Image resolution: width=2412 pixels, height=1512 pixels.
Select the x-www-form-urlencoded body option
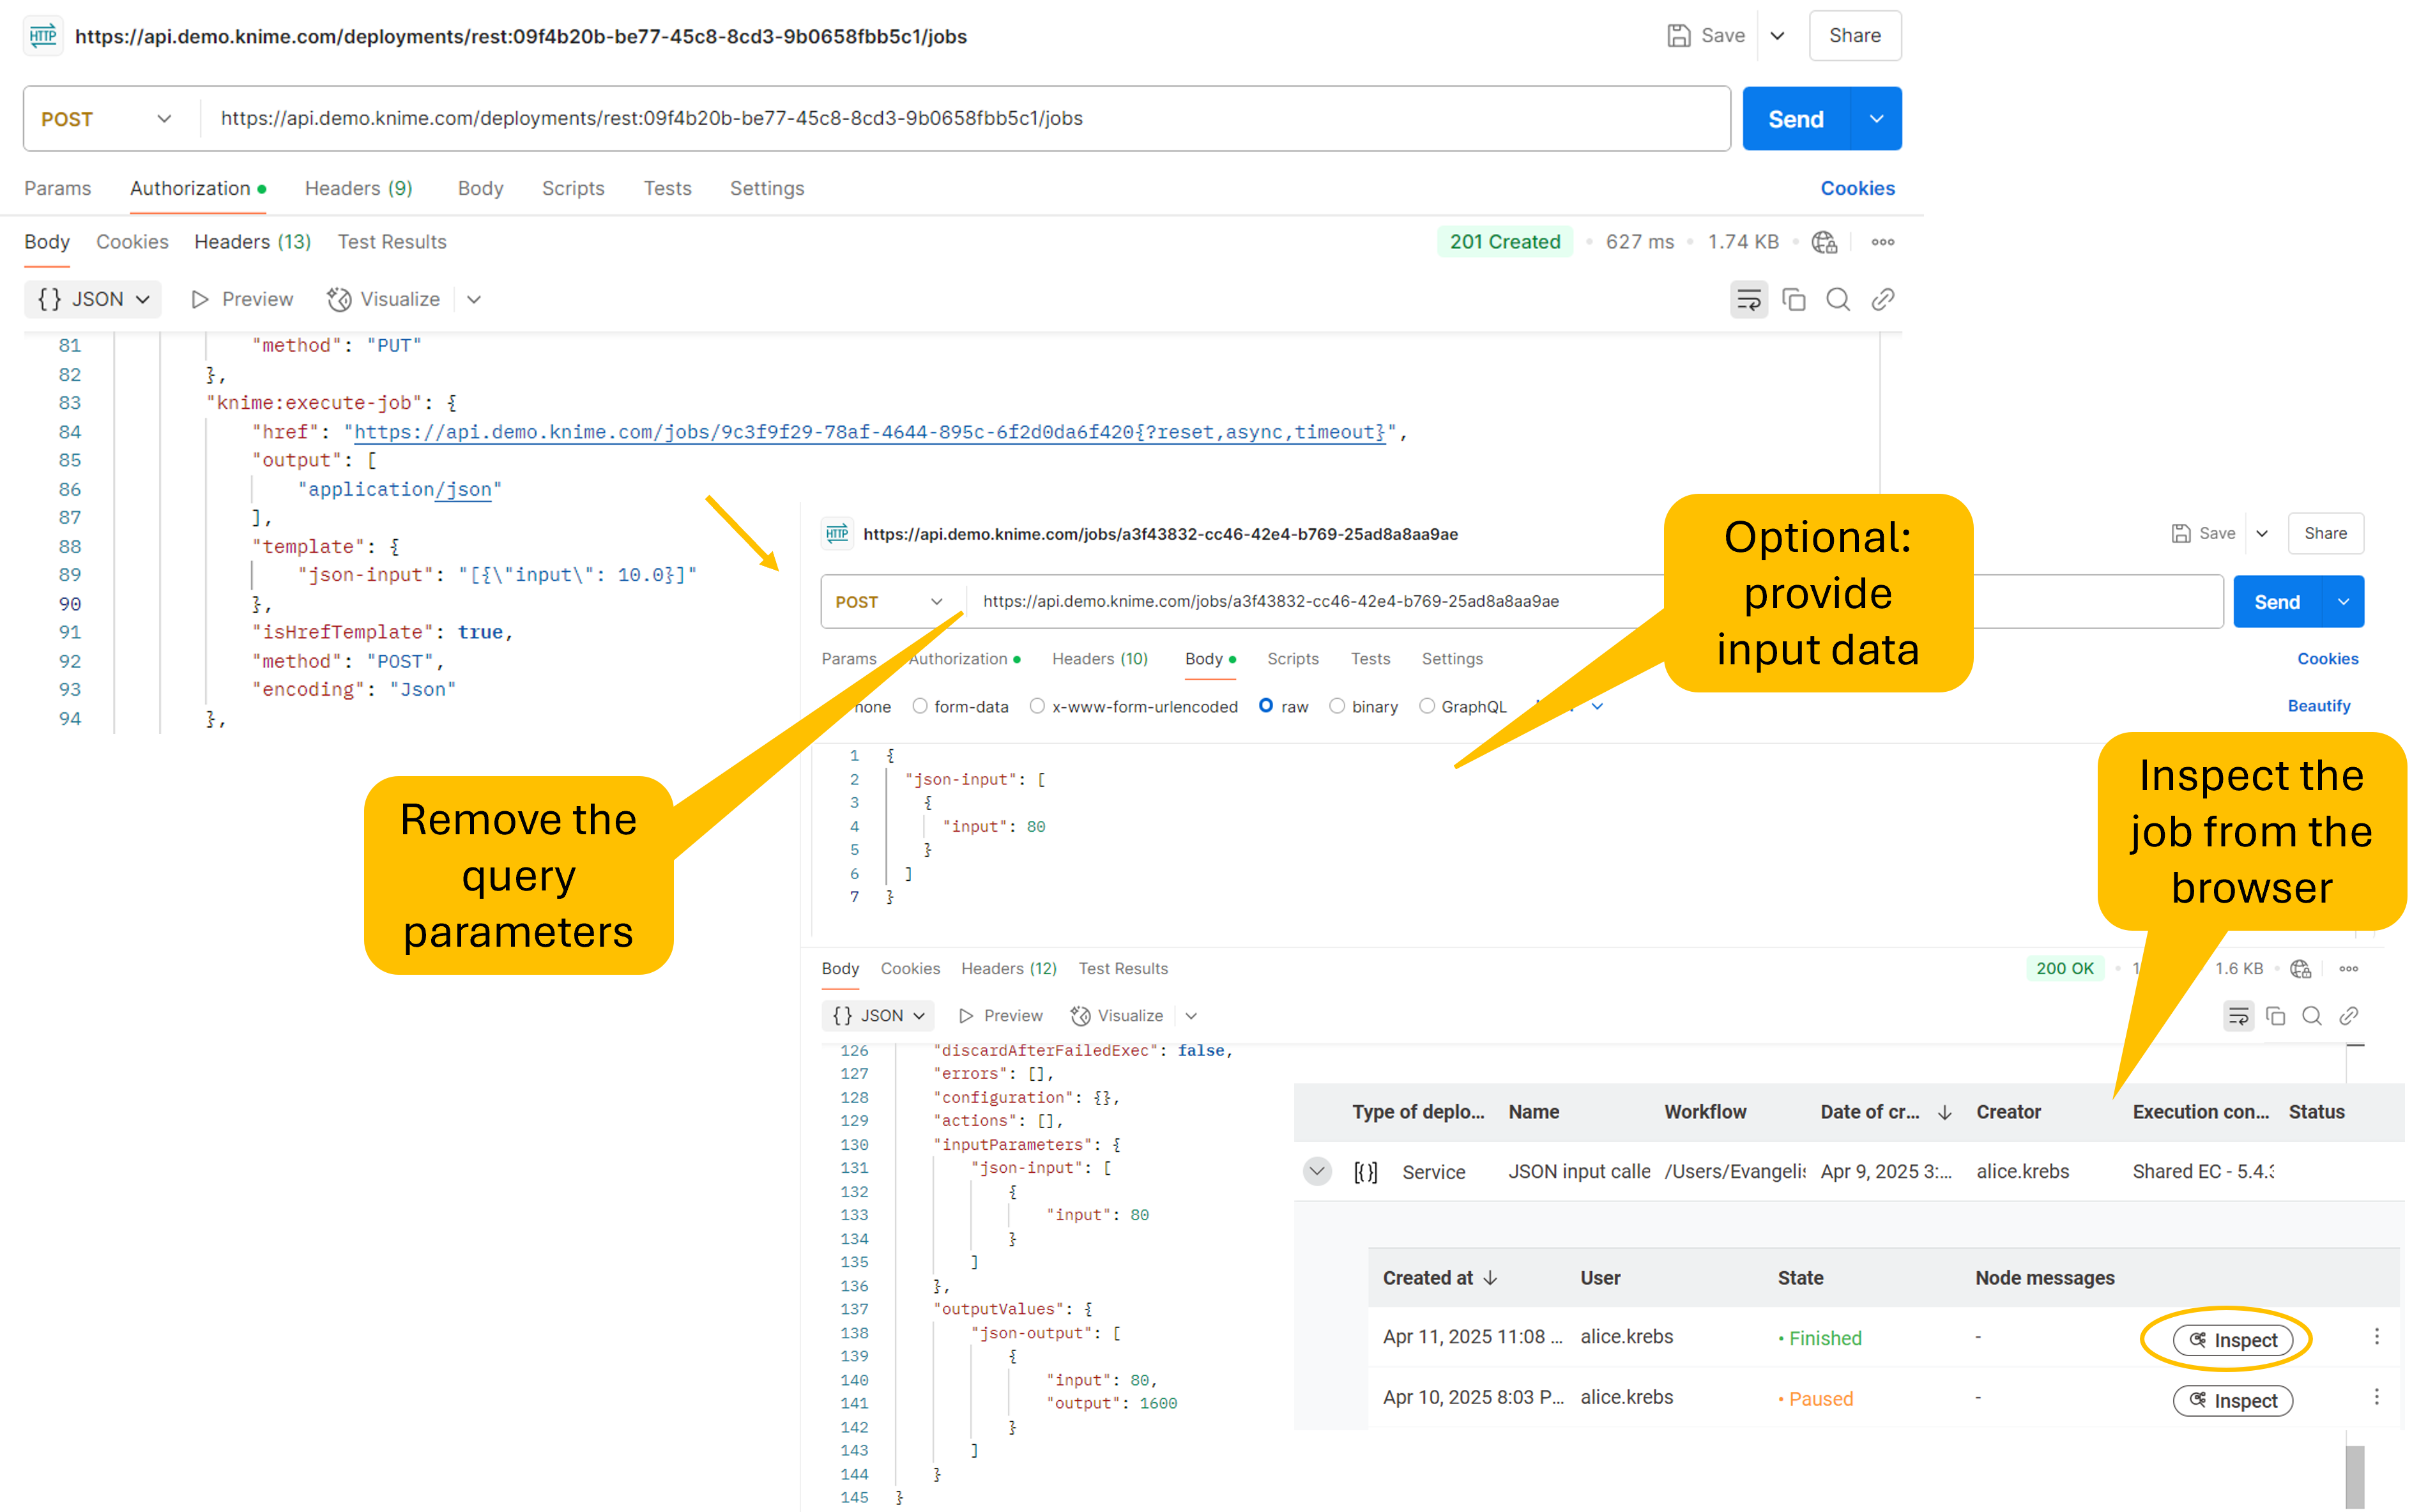coord(1037,706)
